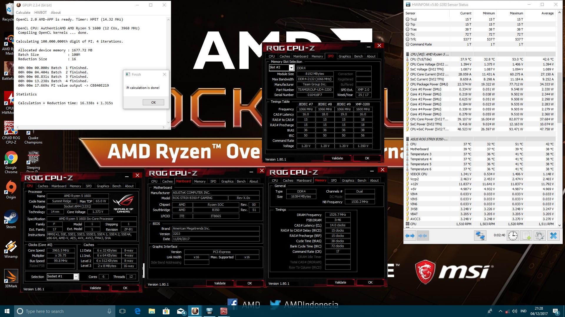This screenshot has width=565, height=317.
Task: Select SPD tab in Memory CPU-Z window
Action: [x=334, y=181]
